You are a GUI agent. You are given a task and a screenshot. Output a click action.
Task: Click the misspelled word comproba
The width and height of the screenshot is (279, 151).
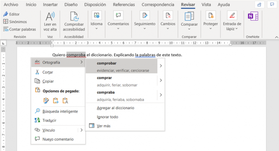coord(76,55)
